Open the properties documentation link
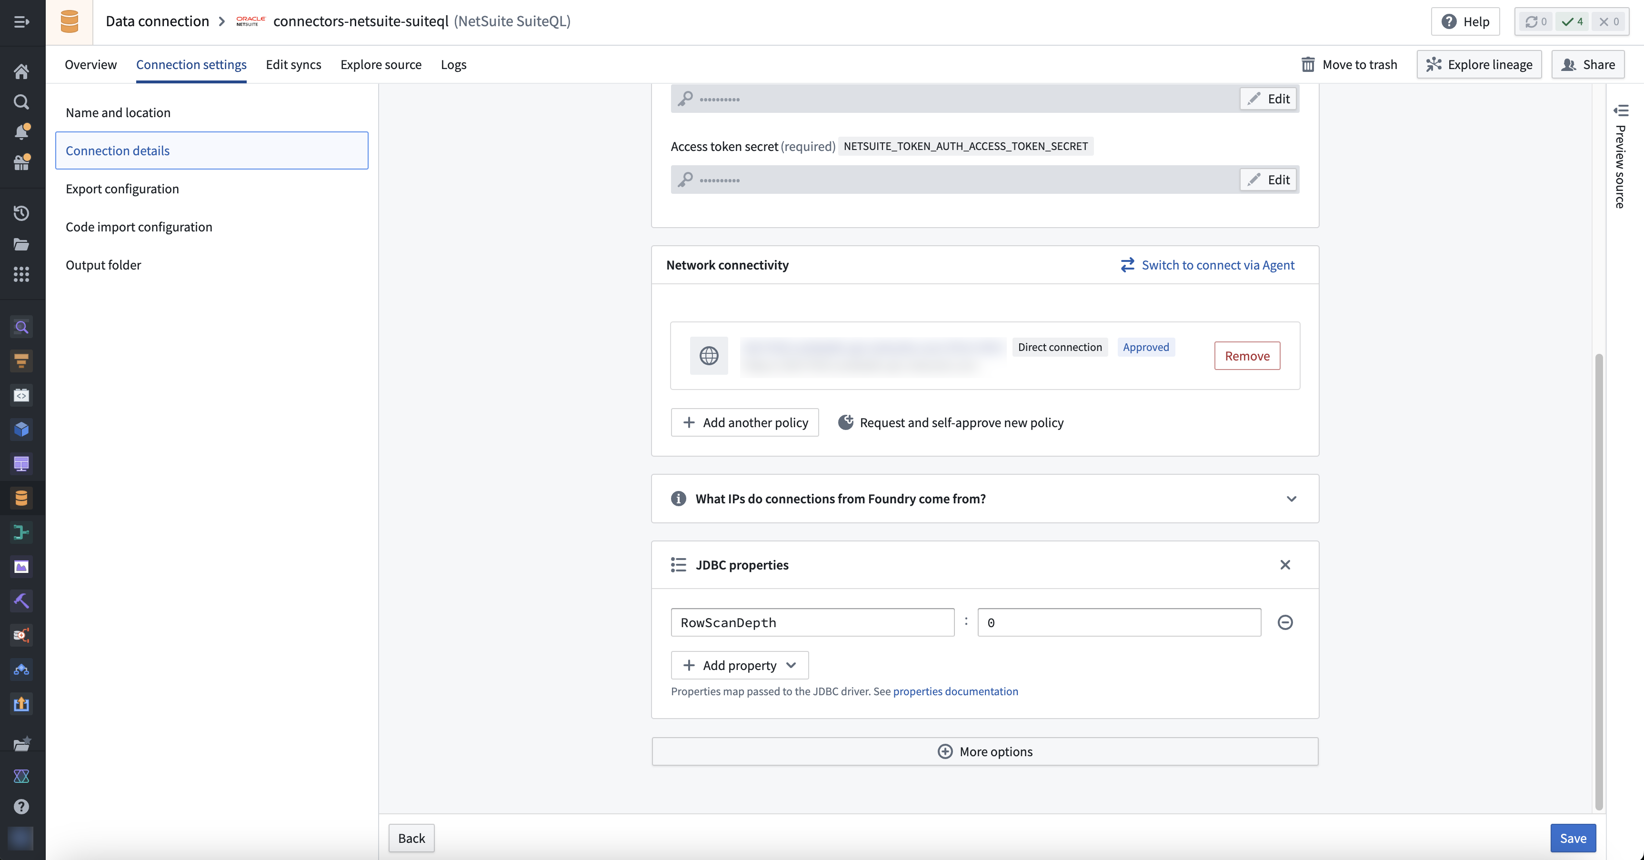Viewport: 1644px width, 860px height. point(955,691)
